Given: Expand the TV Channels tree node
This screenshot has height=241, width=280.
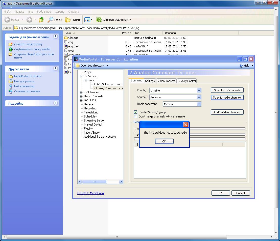Looking at the screenshot, I should (x=81, y=92).
